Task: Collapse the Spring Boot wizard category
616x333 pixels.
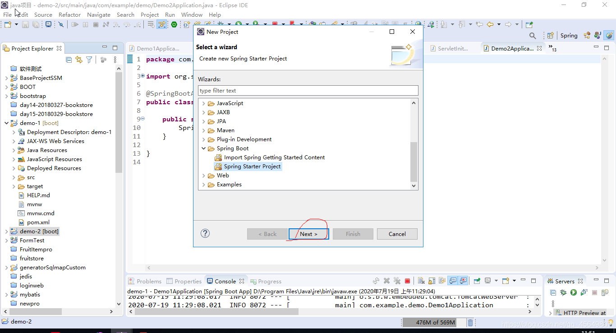Action: coord(204,148)
